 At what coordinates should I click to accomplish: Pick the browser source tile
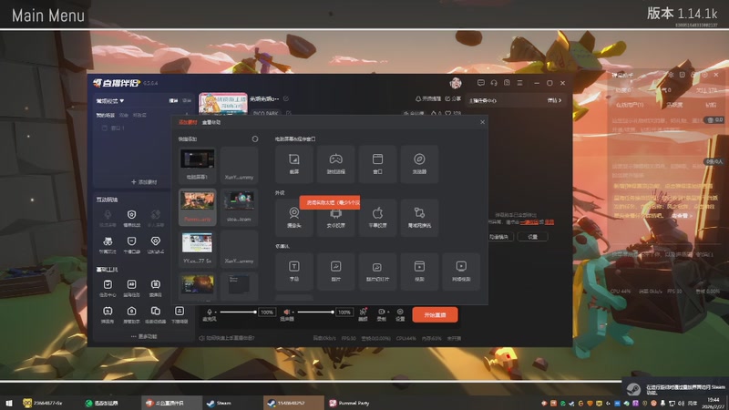pyautogui.click(x=419, y=164)
